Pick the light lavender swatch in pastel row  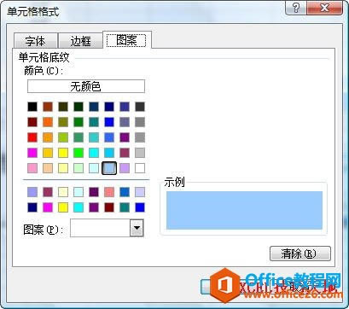(x=125, y=168)
